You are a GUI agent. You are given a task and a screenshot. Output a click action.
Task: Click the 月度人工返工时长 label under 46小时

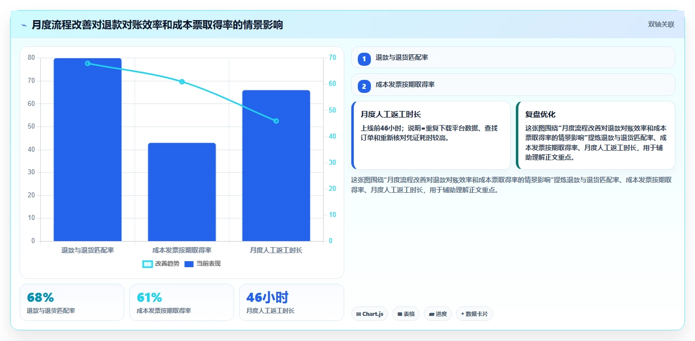[x=270, y=311]
